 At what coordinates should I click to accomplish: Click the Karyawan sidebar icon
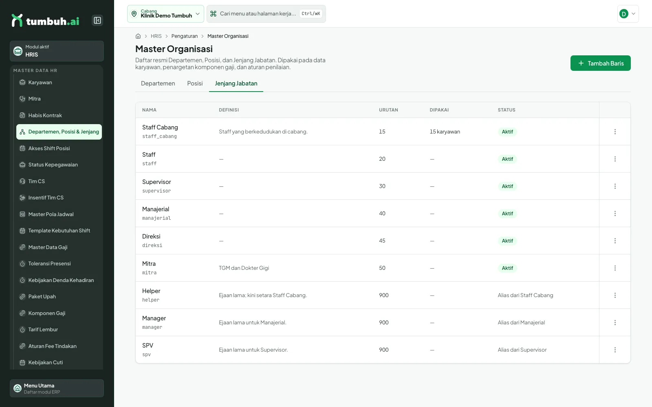22,83
